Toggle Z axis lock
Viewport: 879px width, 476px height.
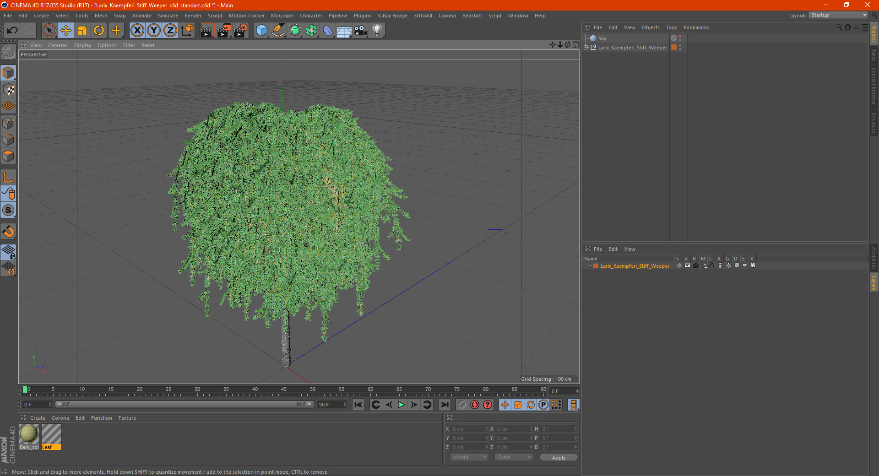point(170,31)
